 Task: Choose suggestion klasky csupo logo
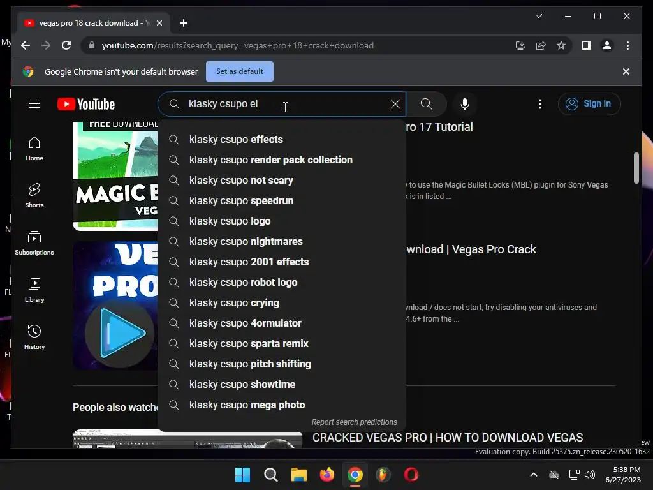tap(281, 221)
